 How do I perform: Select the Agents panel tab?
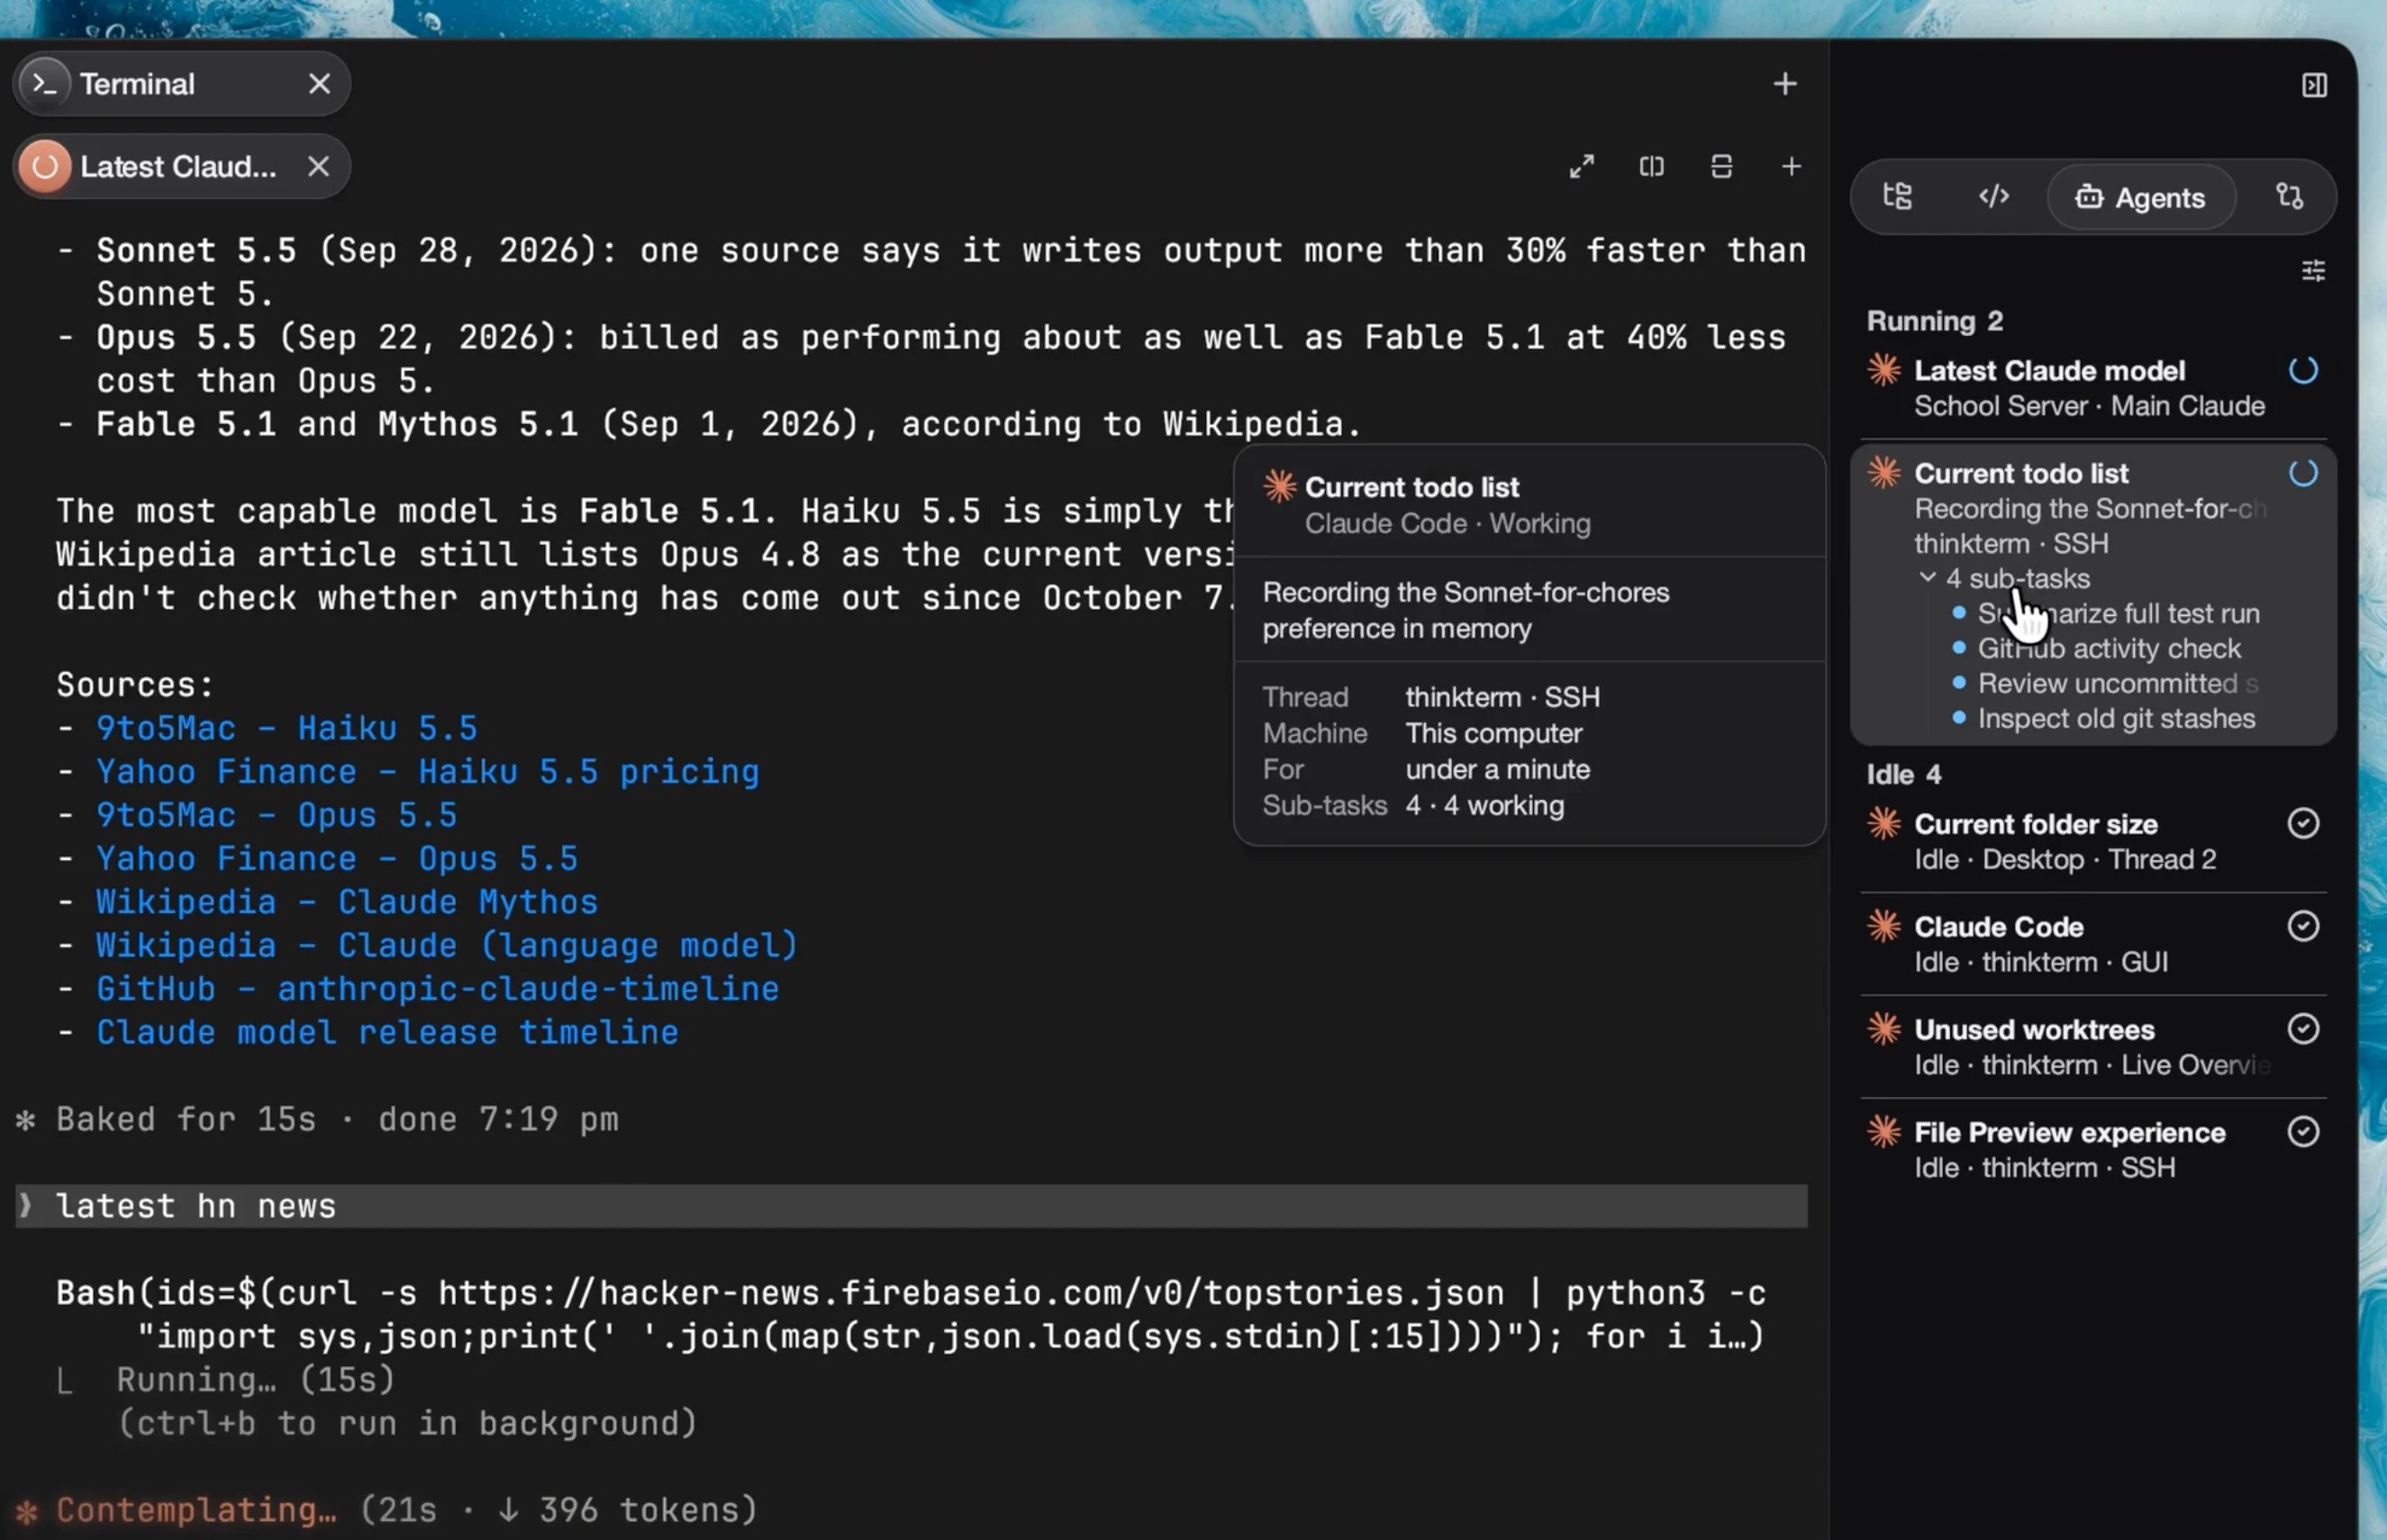click(2141, 197)
